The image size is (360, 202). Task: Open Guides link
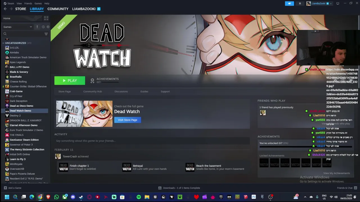click(x=144, y=91)
